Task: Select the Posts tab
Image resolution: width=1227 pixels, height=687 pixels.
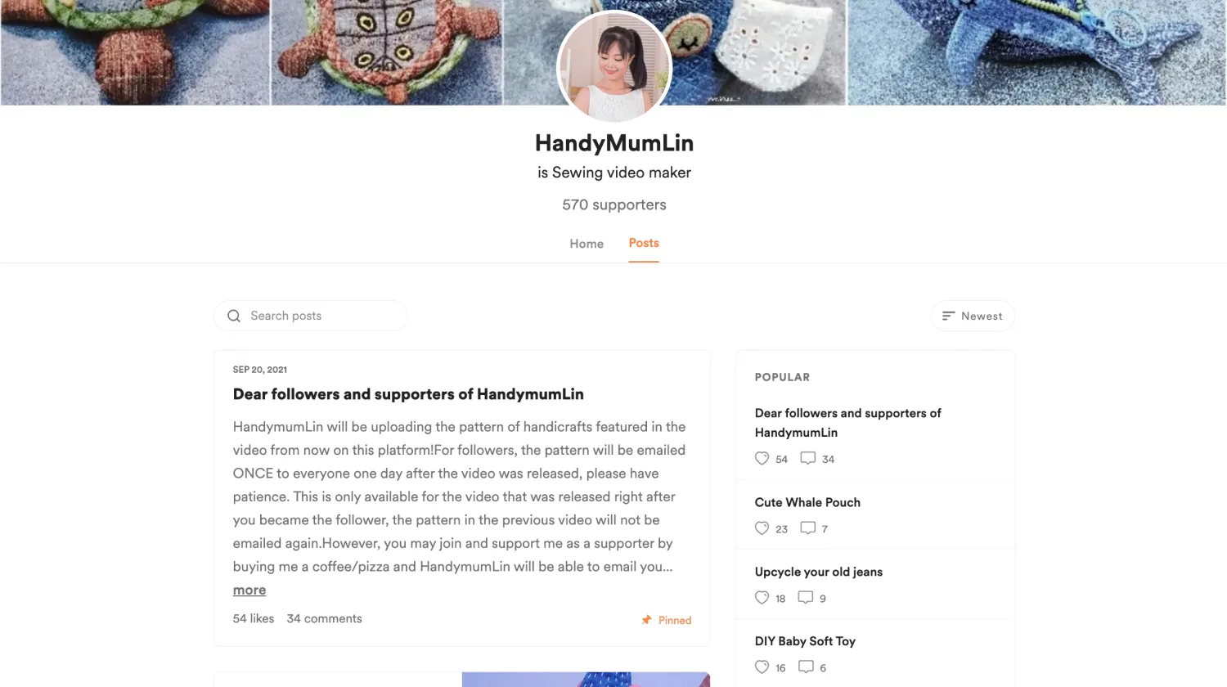Action: [644, 243]
